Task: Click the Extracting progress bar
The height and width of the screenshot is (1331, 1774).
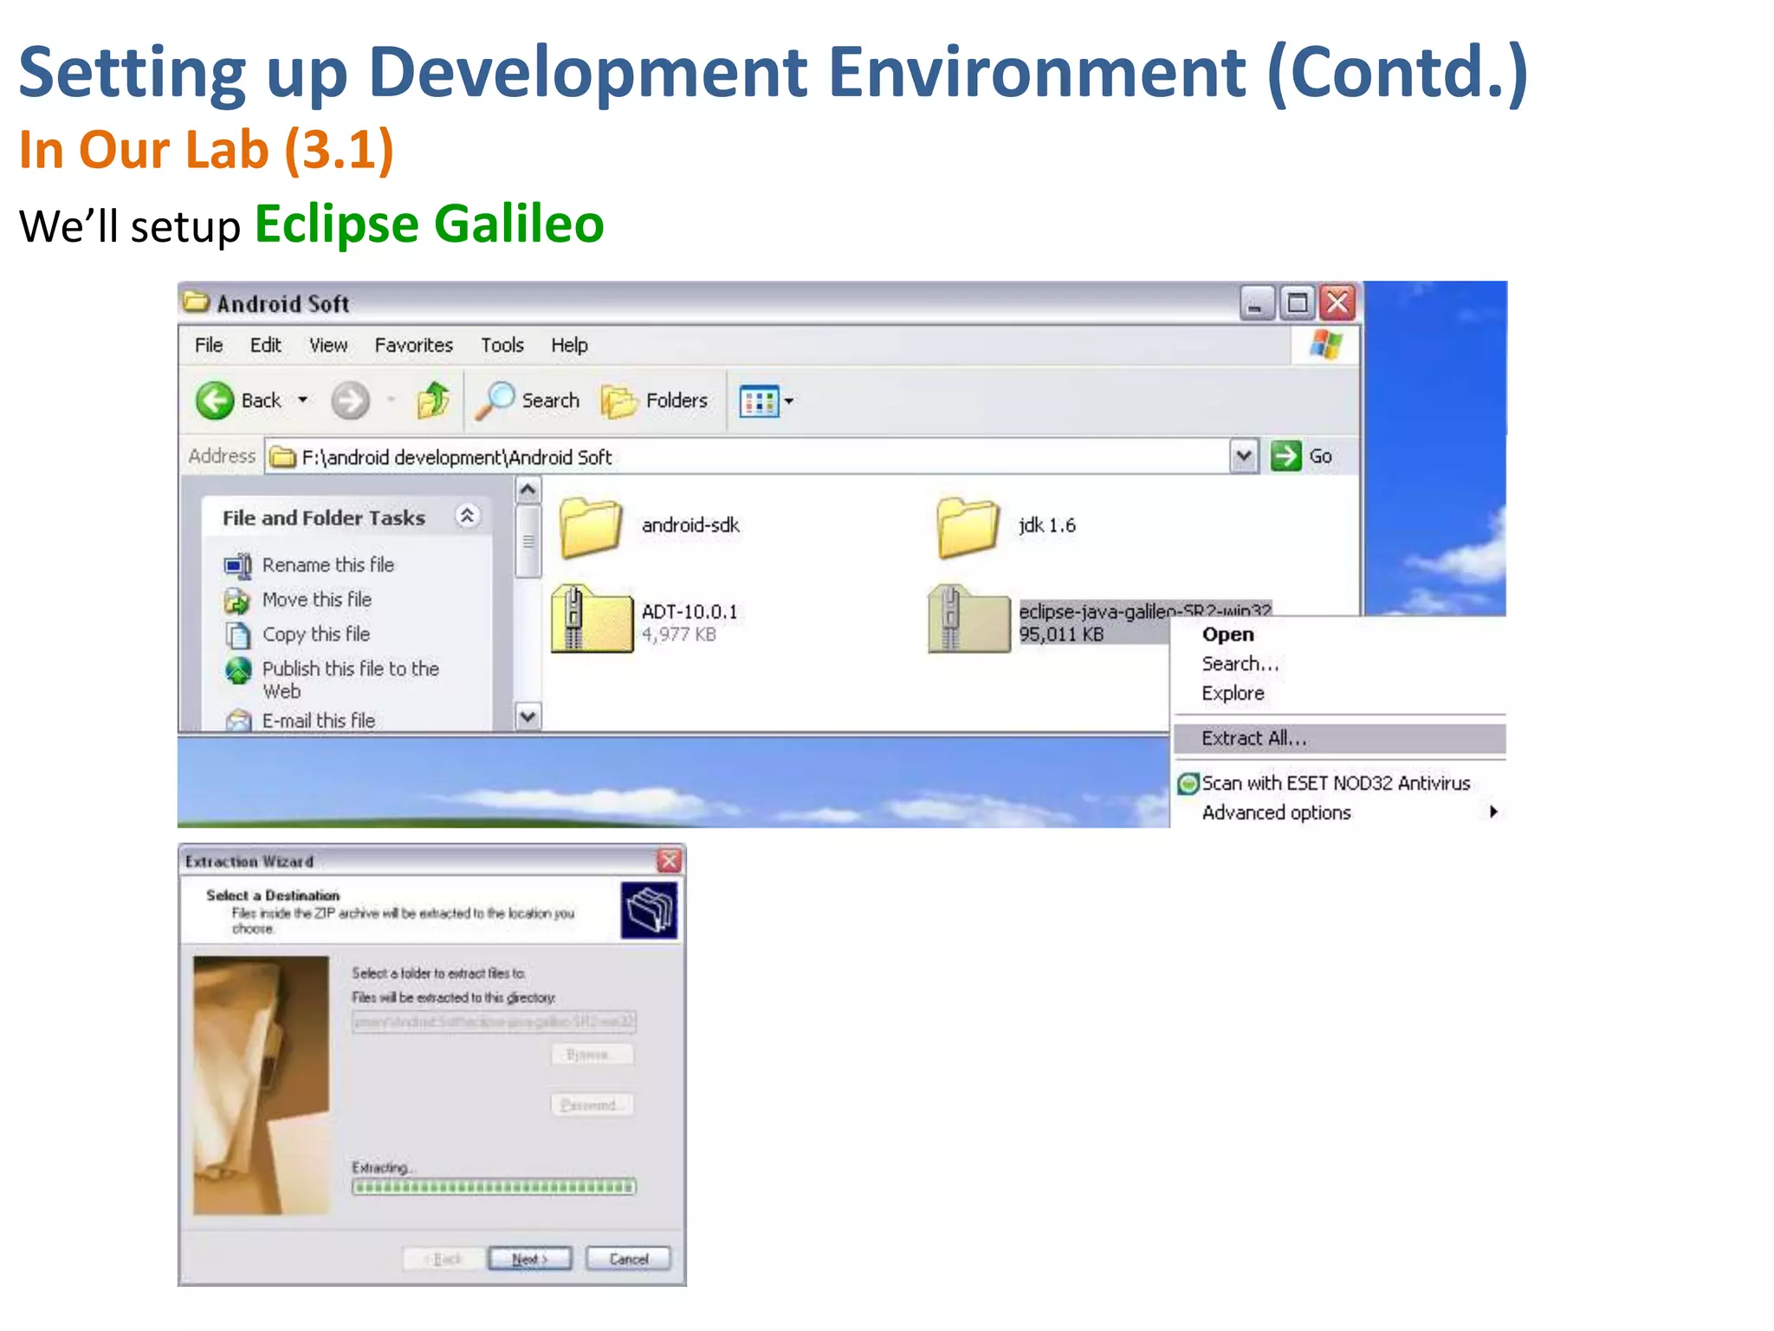Action: (494, 1187)
